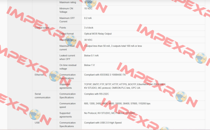Click the "1 output less than 50 mA" value
Viewport: 210px width, 130px height.
click(x=113, y=46)
